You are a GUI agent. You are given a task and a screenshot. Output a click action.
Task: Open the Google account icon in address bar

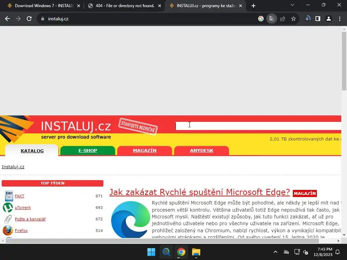click(261, 19)
